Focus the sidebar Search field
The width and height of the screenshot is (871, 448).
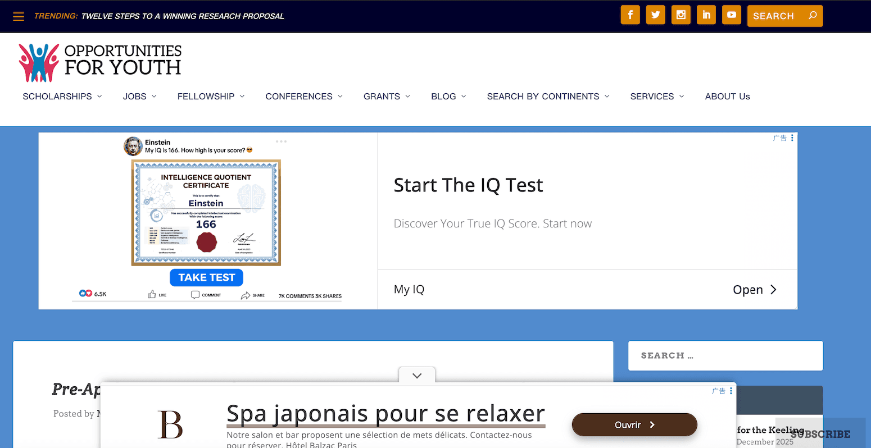725,356
